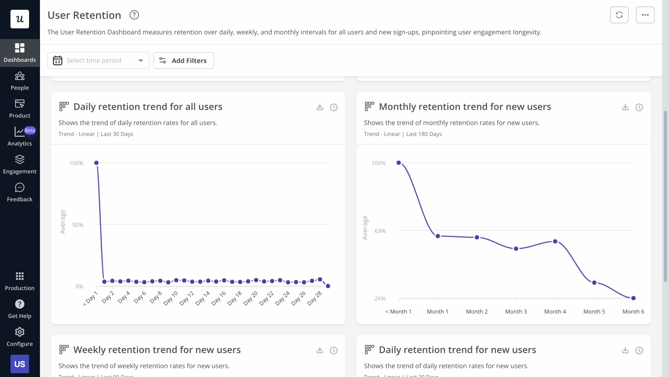The image size is (669, 377).
Task: Download the Daily retention trend chart
Action: coord(320,107)
